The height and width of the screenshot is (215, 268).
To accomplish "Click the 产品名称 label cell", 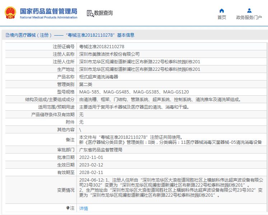I will pos(41,77).
